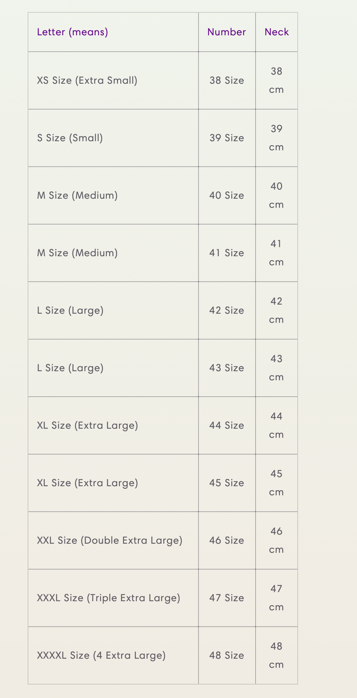The image size is (357, 698).
Task: Select "XXXL Size (Triple Extra Large)" cell
Action: pos(108,598)
